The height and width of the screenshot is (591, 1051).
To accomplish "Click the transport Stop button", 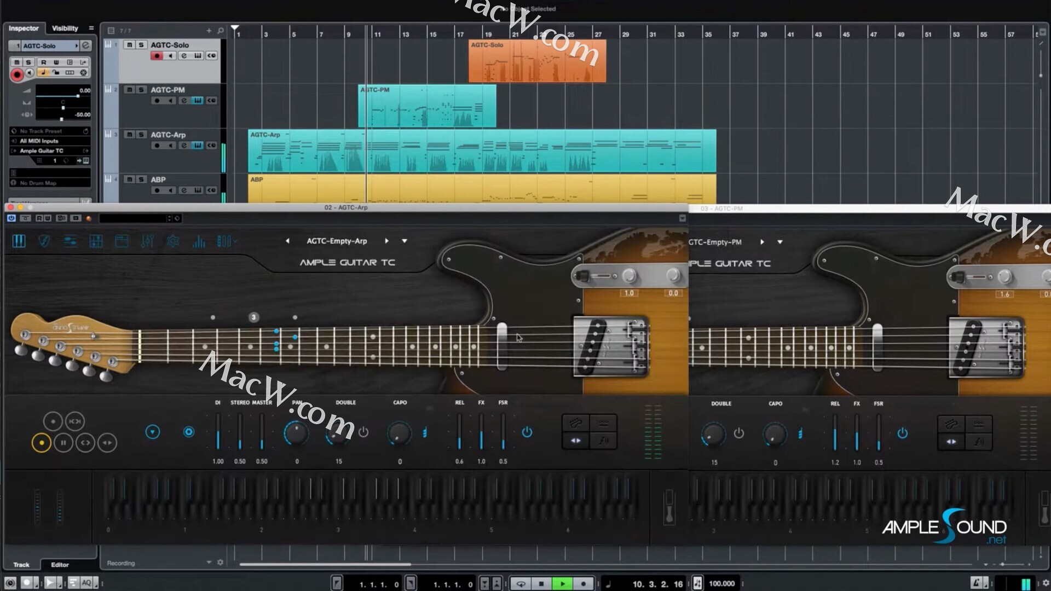I will click(x=541, y=583).
